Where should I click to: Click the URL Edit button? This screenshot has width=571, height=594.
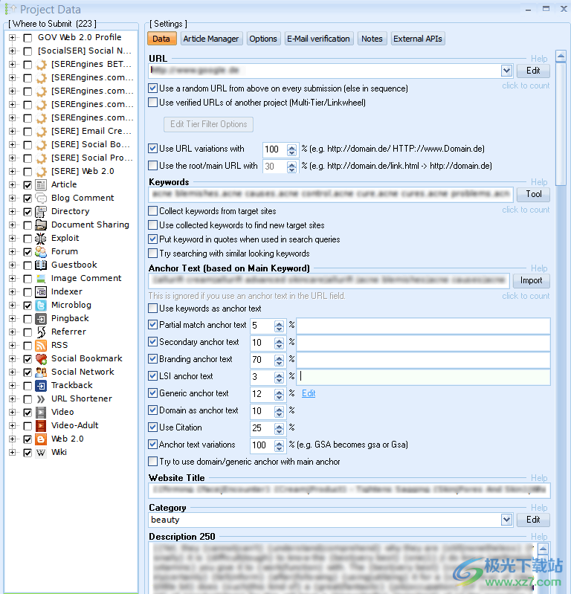click(533, 71)
